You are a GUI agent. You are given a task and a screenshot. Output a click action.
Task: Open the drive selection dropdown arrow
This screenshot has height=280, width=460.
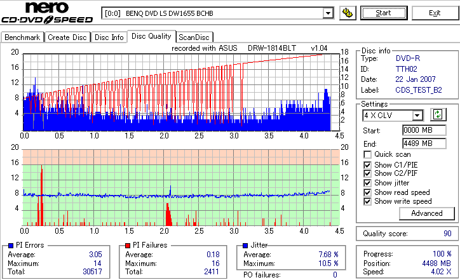(328, 13)
